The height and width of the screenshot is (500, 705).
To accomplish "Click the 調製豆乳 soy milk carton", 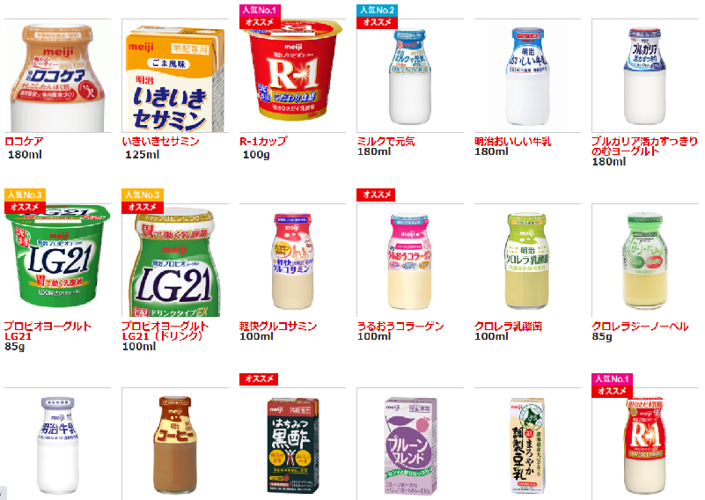I will (x=527, y=445).
